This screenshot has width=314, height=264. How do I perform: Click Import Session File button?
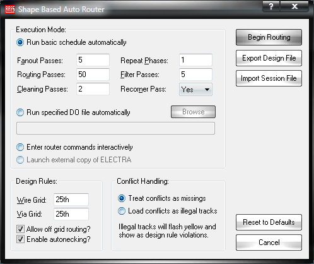(269, 78)
